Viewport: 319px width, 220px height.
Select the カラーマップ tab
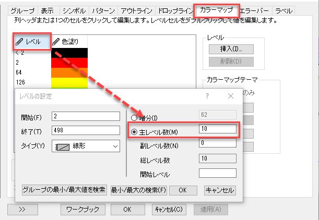(217, 10)
